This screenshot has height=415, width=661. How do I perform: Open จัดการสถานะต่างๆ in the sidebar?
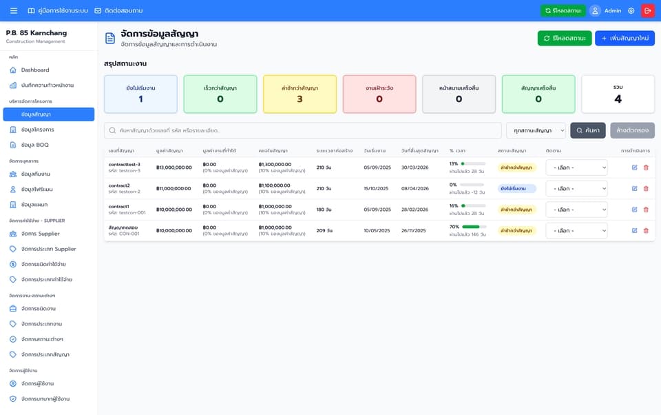click(x=48, y=339)
